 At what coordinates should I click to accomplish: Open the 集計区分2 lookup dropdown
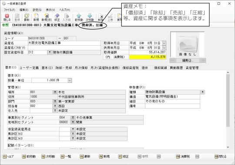coord(73,134)
